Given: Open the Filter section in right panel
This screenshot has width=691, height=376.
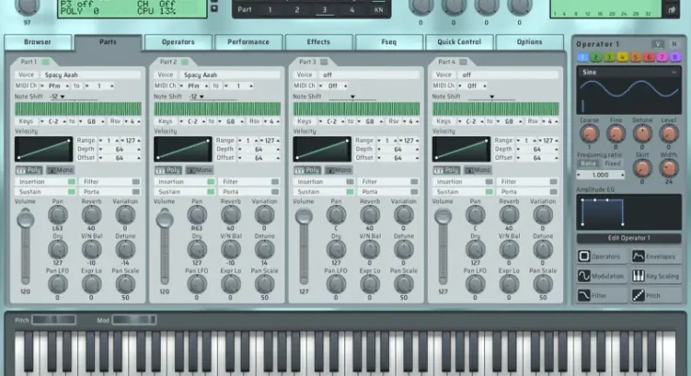Looking at the screenshot, I should click(x=602, y=295).
